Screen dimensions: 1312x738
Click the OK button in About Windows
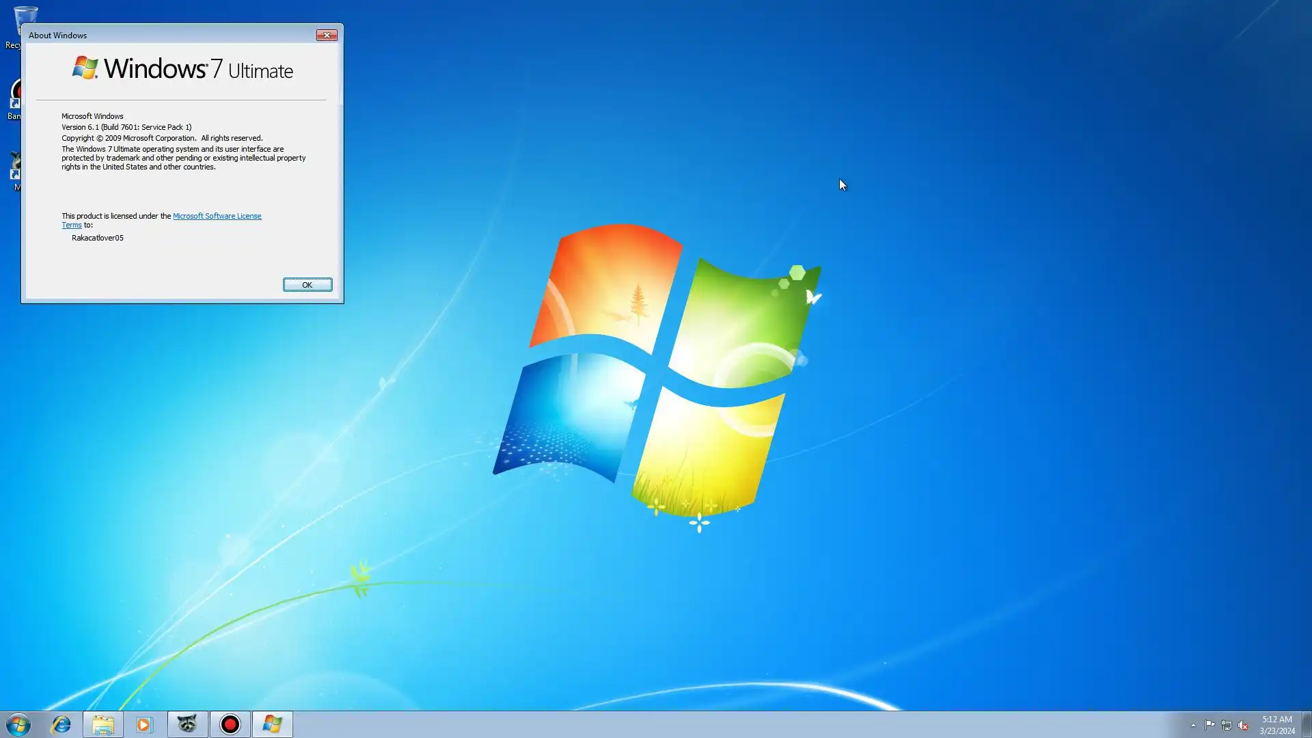coord(307,285)
